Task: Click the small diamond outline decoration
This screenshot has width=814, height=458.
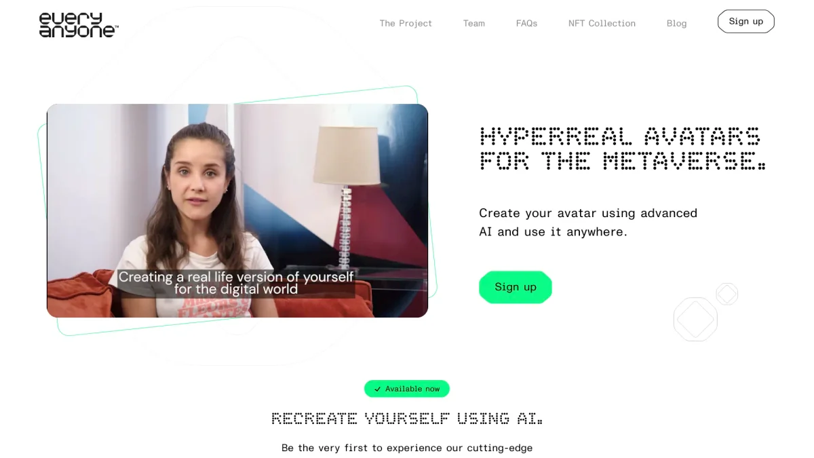Action: [x=726, y=294]
